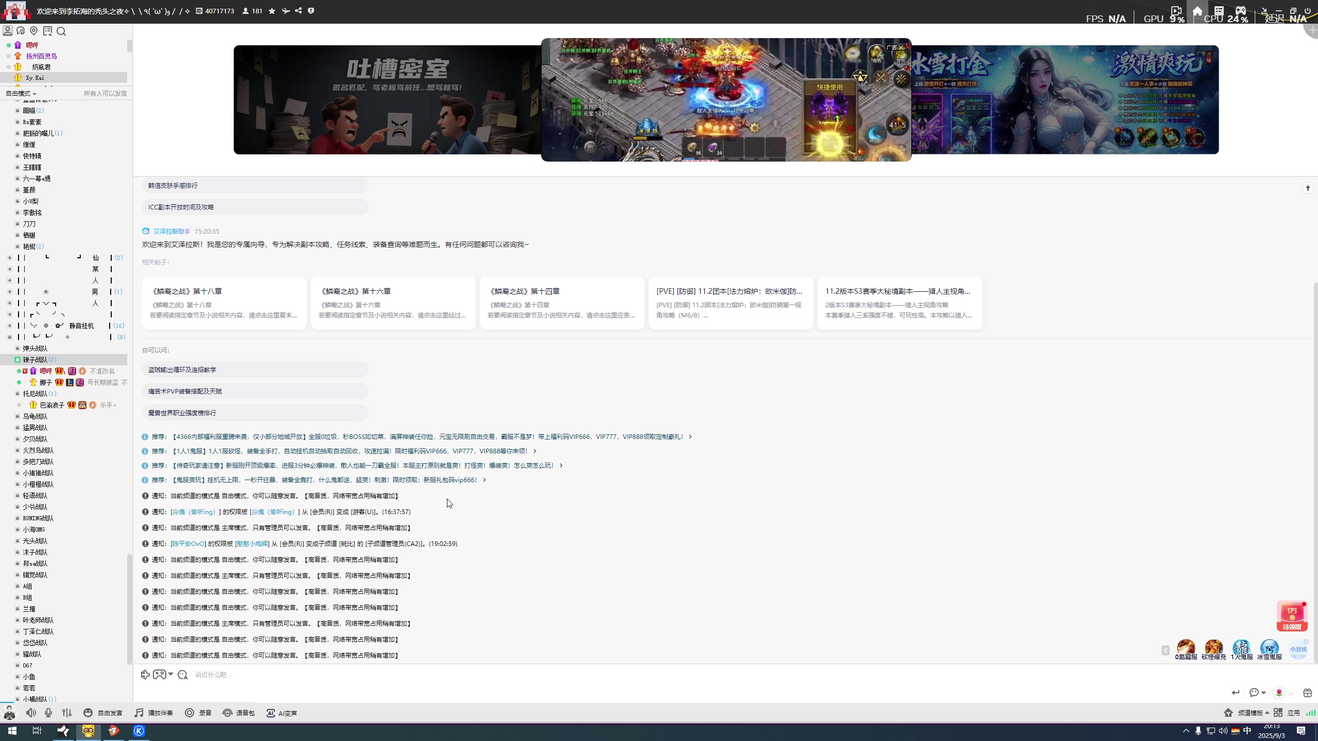
Task: Expand the tree node ending with 某
Action: click(10, 269)
